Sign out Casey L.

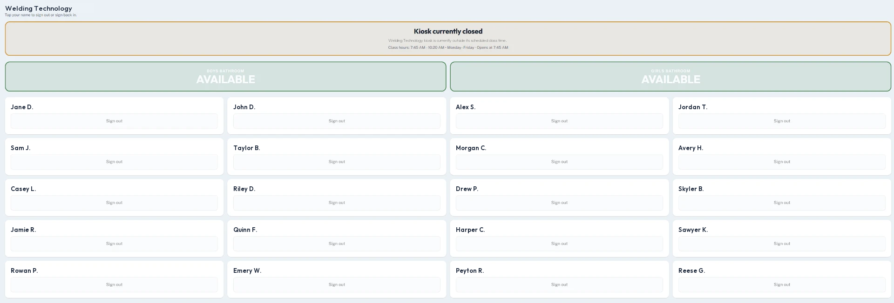coord(114,203)
